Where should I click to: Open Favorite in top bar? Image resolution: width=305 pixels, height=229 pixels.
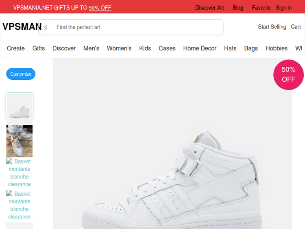[x=261, y=8]
